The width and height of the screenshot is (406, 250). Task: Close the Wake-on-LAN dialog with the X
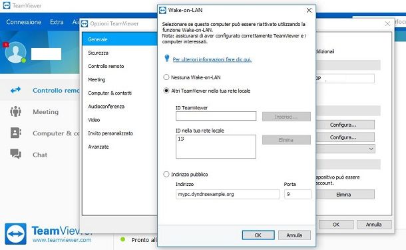309,11
